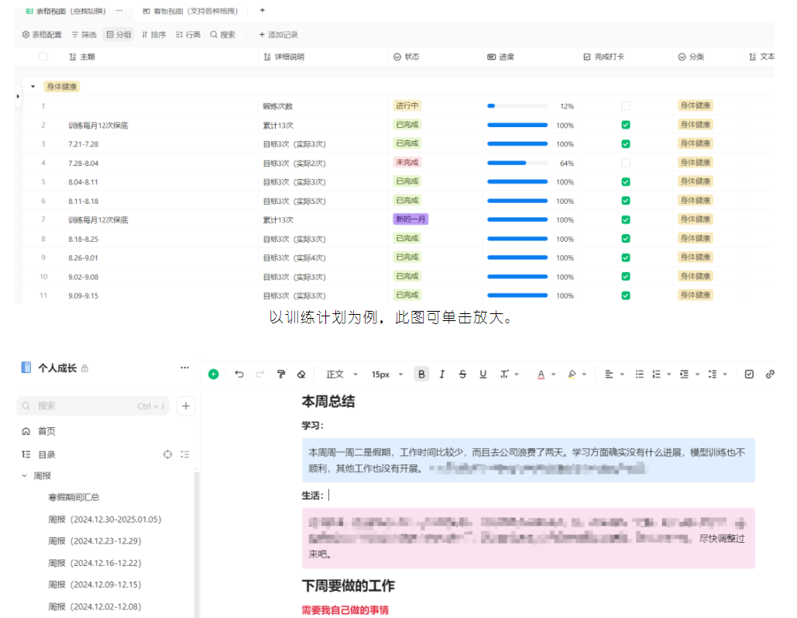Viewport: 797px width, 618px height.
Task: Select the format painter tool
Action: point(281,375)
